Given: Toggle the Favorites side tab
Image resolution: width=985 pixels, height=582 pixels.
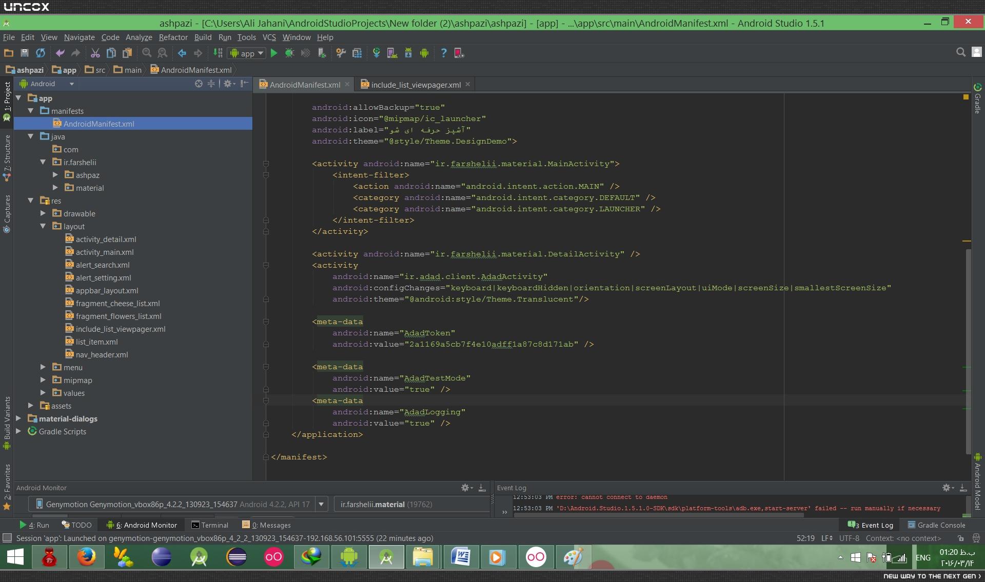Looking at the screenshot, I should tap(7, 487).
